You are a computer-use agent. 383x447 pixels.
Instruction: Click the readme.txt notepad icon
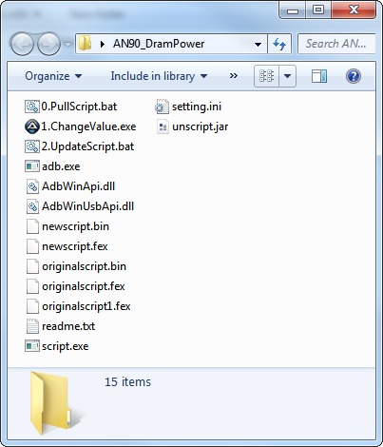(32, 326)
